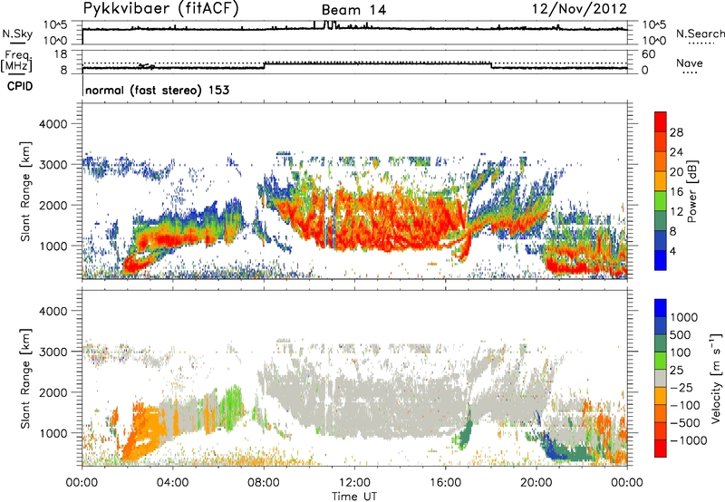Image resolution: width=725 pixels, height=502 pixels.
Task: Click the '2000' tick on the velocity panel axis
Action: 53,392
